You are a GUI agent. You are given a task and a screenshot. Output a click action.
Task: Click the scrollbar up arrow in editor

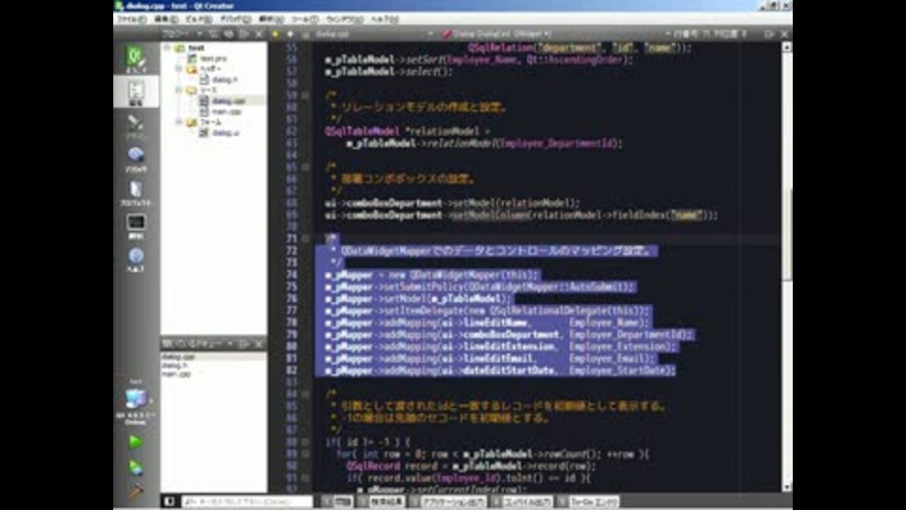(x=786, y=47)
